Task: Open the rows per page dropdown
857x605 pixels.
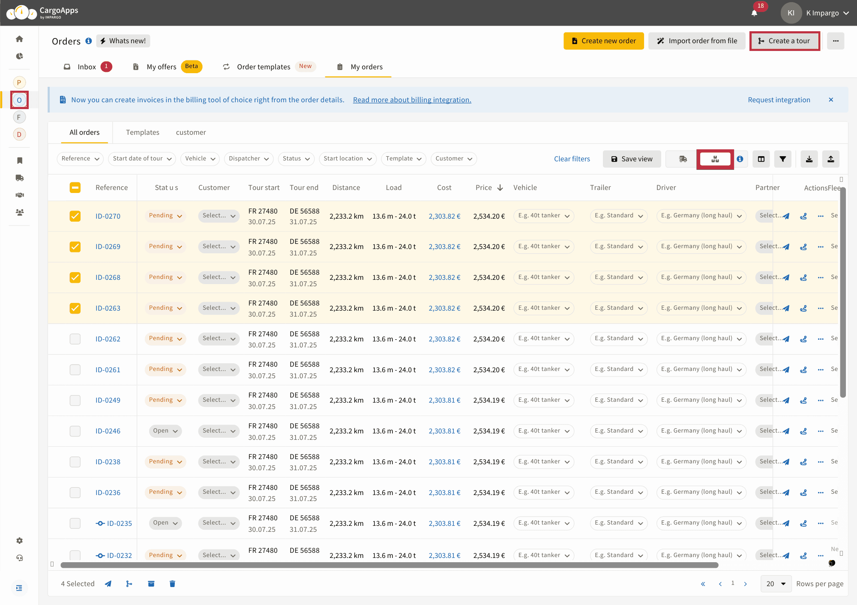Action: pyautogui.click(x=776, y=584)
